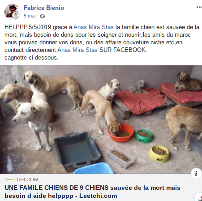Click the green food bowl in the photo
The image size is (202, 201).
(144, 136)
